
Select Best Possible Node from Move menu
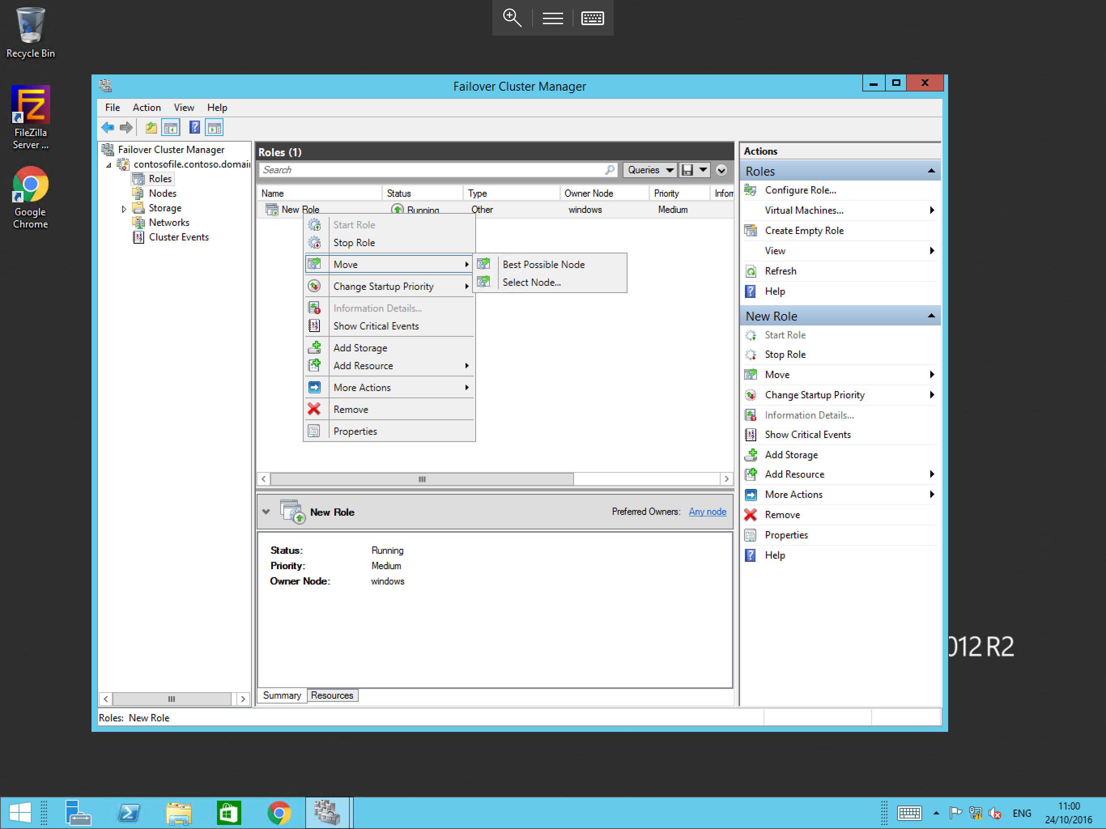pyautogui.click(x=543, y=264)
